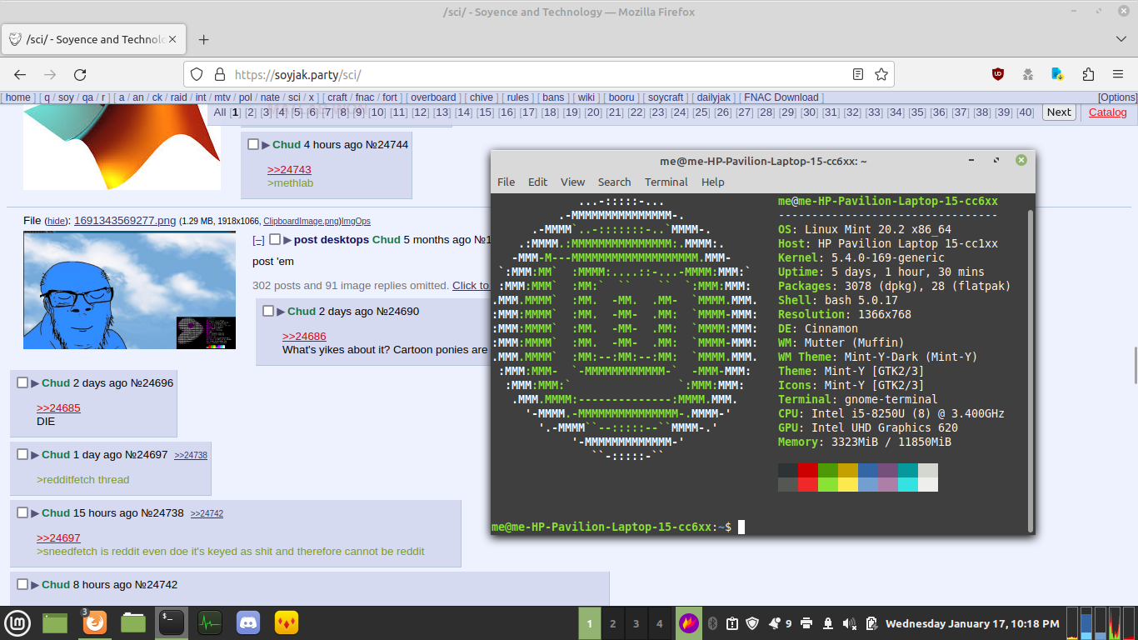Tick the checkbox for post №24690
The width and height of the screenshot is (1138, 640).
268,311
